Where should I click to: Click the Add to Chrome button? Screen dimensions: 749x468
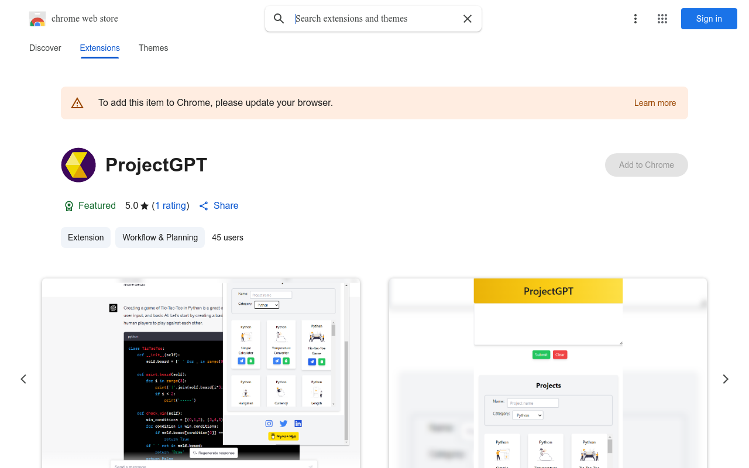tap(647, 165)
